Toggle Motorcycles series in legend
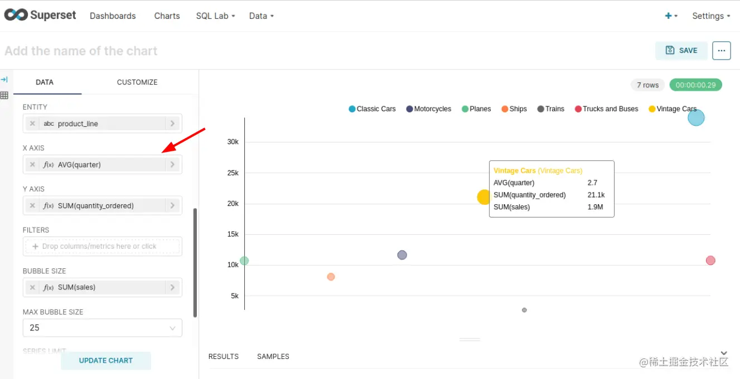 coord(429,109)
